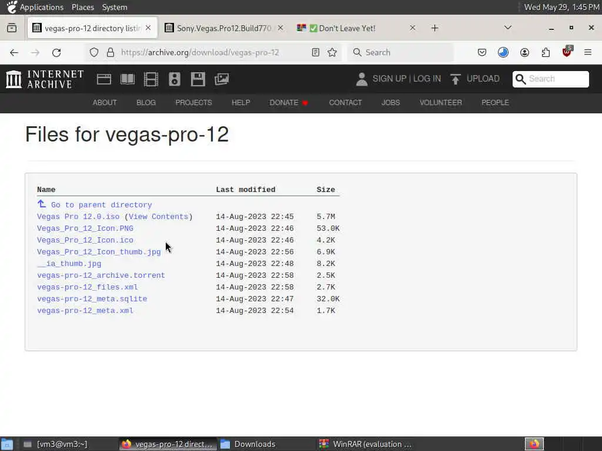Viewport: 602px width, 451px height.
Task: Open Vegas_Pro_12_Icon_thumb.jpg file link
Action: pos(99,252)
